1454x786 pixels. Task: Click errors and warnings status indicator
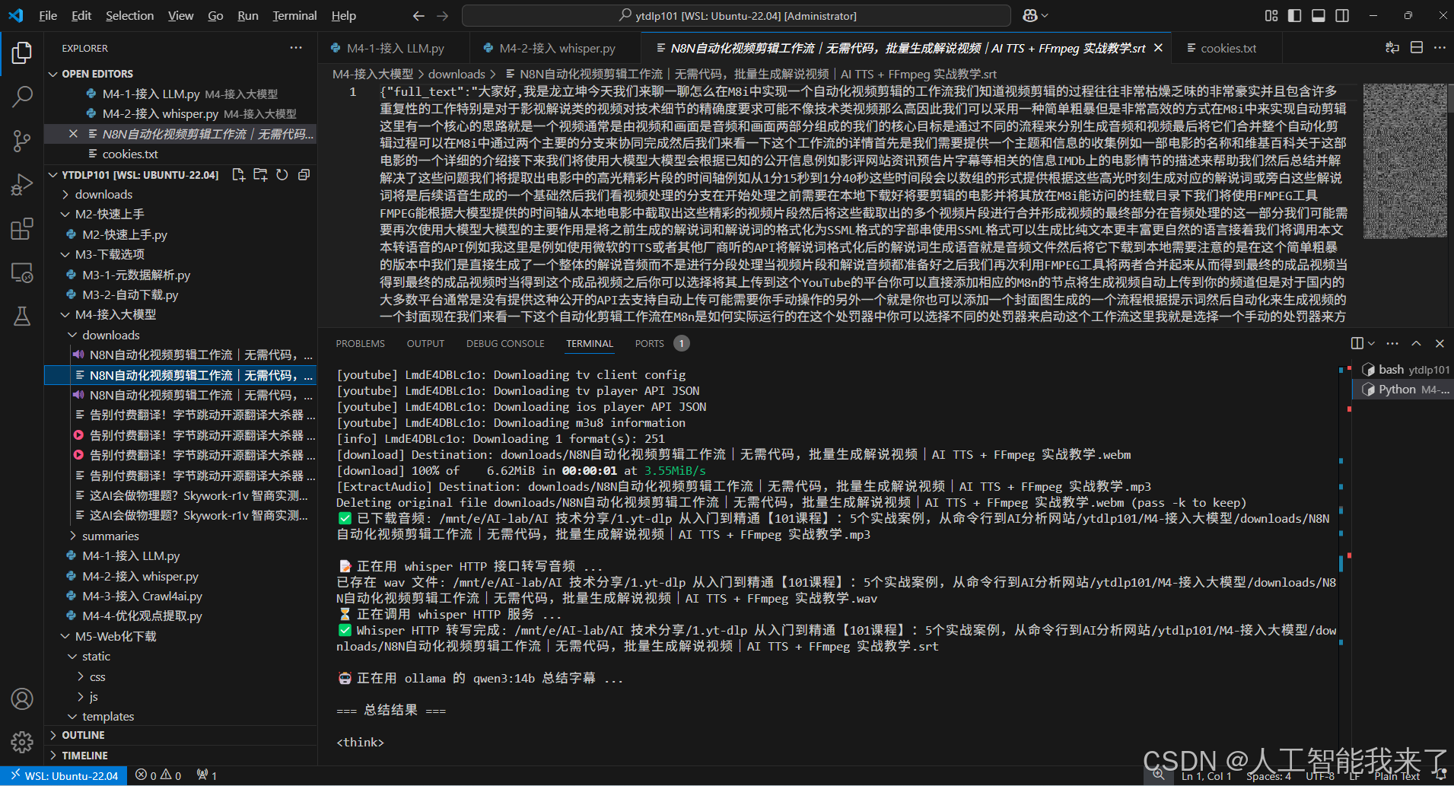coord(158,775)
